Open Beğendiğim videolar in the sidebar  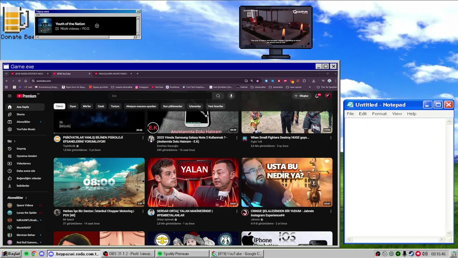tap(24, 178)
